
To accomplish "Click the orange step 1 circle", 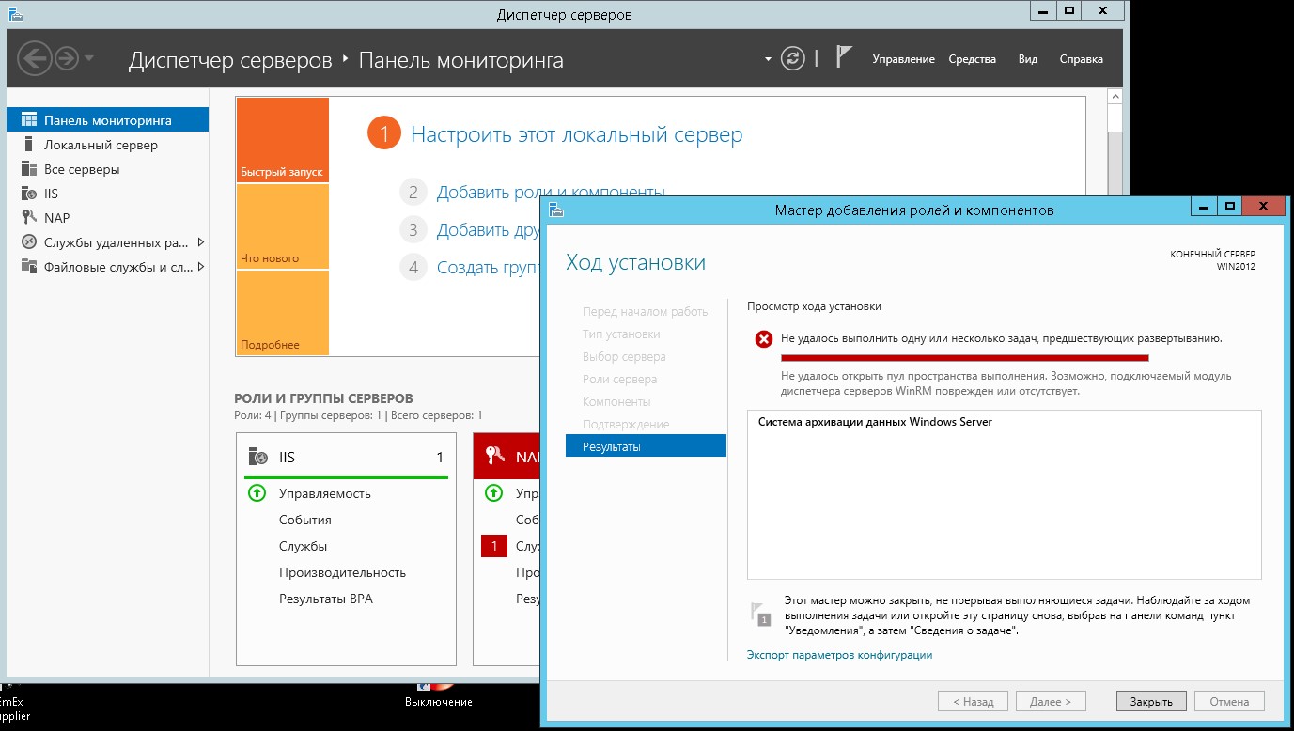I will pyautogui.click(x=383, y=134).
